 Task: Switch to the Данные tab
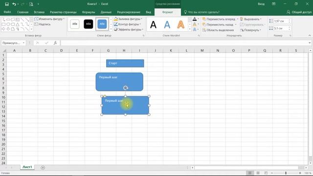coord(106,12)
